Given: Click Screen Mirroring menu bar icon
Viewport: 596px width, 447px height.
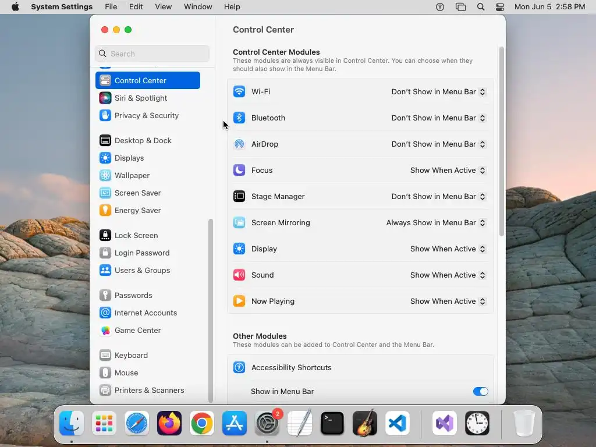Looking at the screenshot, I should [461, 7].
